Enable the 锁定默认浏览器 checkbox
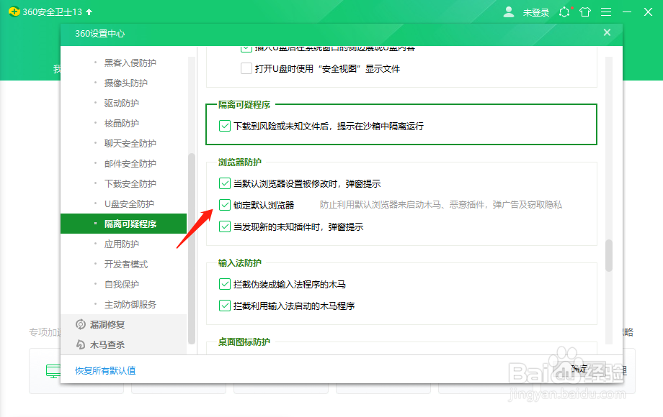 tap(226, 205)
